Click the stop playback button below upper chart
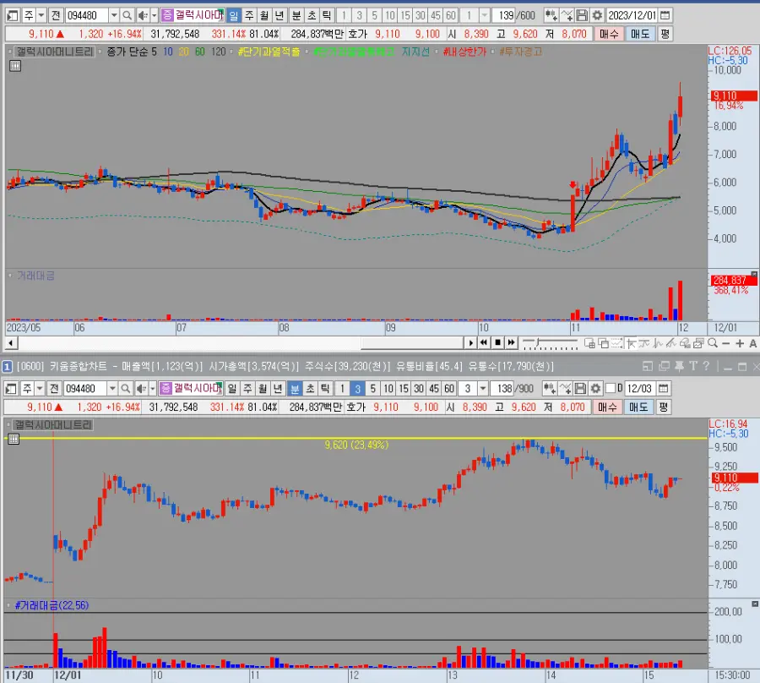This screenshot has height=683, width=760. pyautogui.click(x=497, y=343)
